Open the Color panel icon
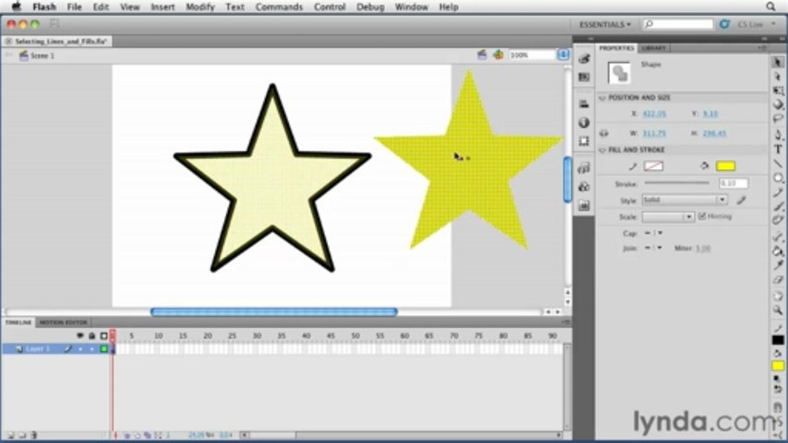The image size is (788, 443). tap(584, 58)
